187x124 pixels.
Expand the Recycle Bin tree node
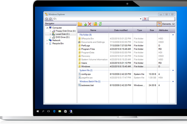pyautogui.click(x=47, y=44)
